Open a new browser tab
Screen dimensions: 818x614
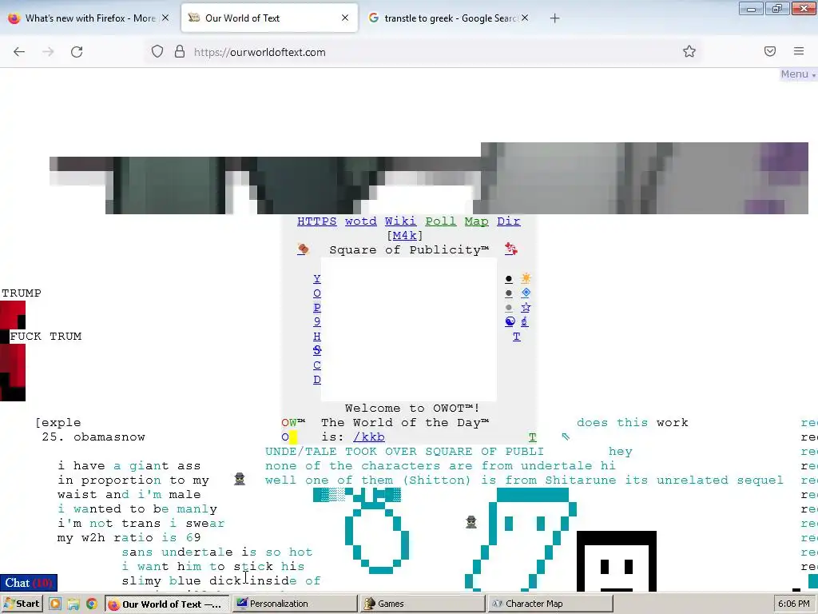coord(554,18)
